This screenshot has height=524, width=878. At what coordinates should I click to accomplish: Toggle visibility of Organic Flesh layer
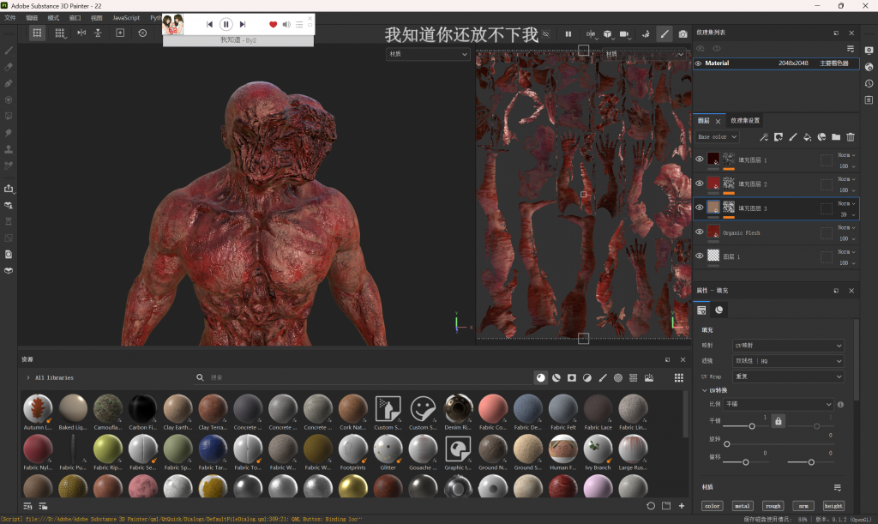(x=700, y=232)
